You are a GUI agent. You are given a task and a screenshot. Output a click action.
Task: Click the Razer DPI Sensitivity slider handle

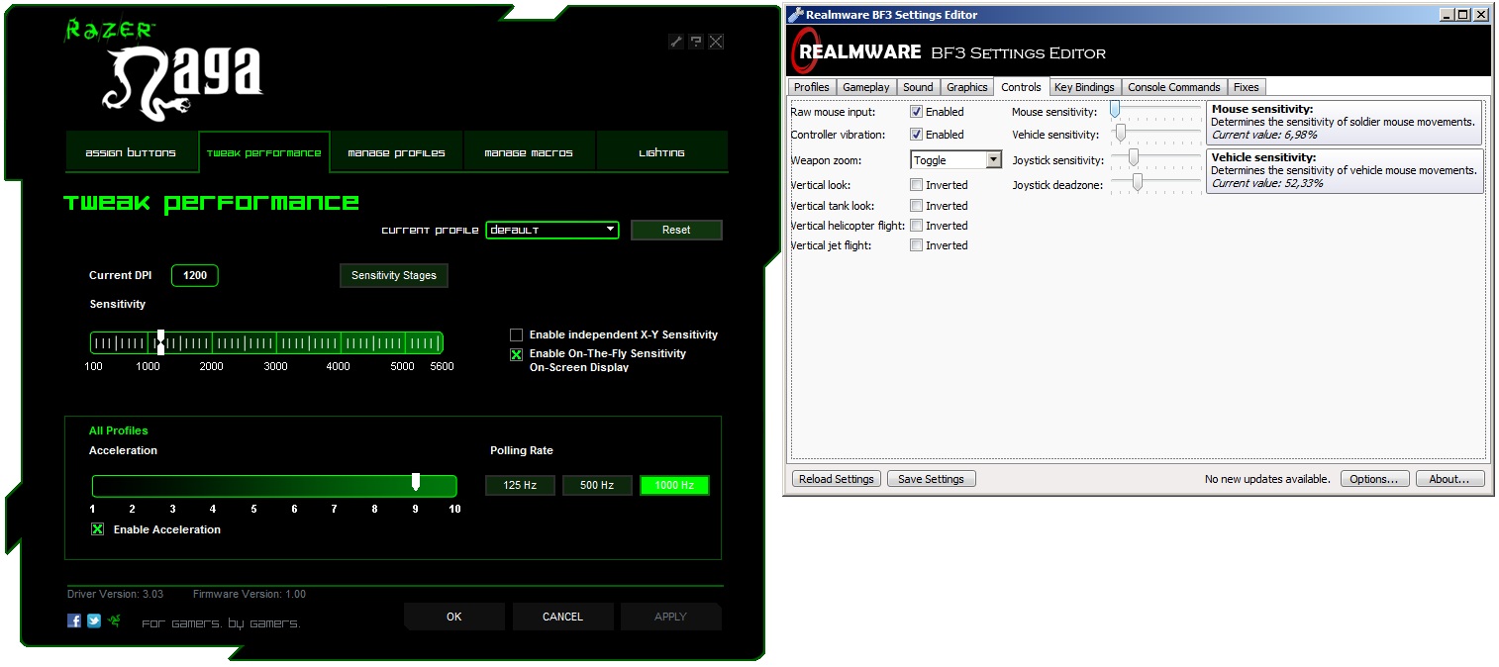point(160,342)
